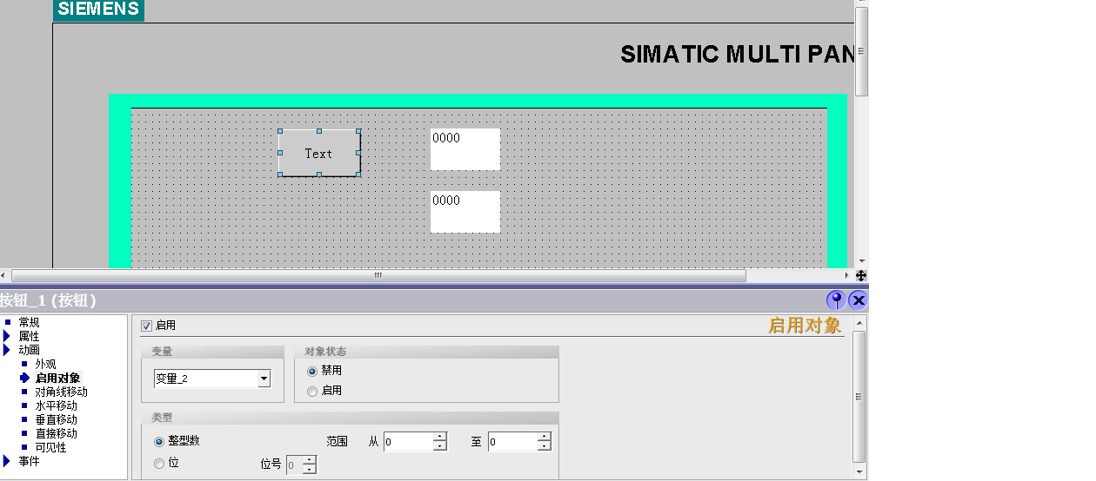Click the 按钮_1 (按钮) panel title
1096x481 pixels.
[48, 300]
